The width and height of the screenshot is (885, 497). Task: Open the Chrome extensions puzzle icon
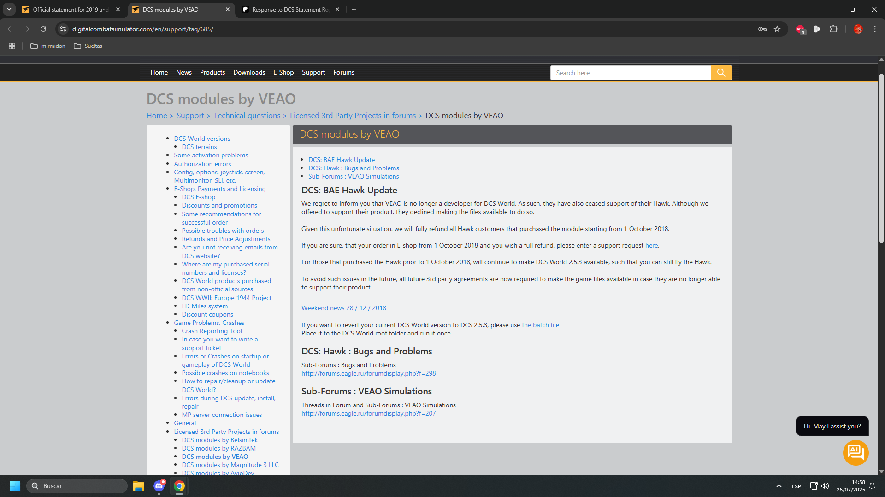(x=833, y=29)
